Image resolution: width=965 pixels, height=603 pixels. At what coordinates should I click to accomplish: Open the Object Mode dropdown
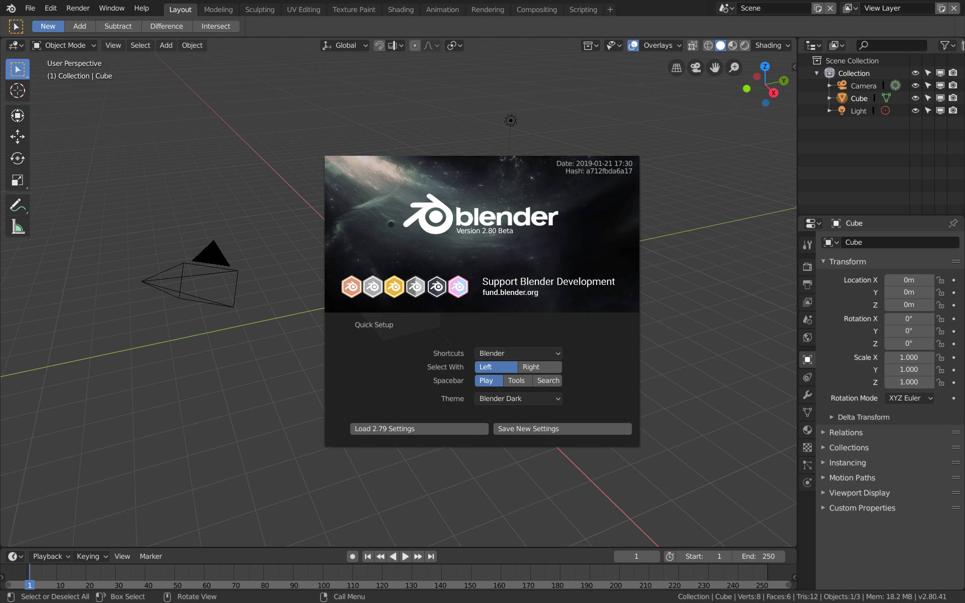pos(64,45)
